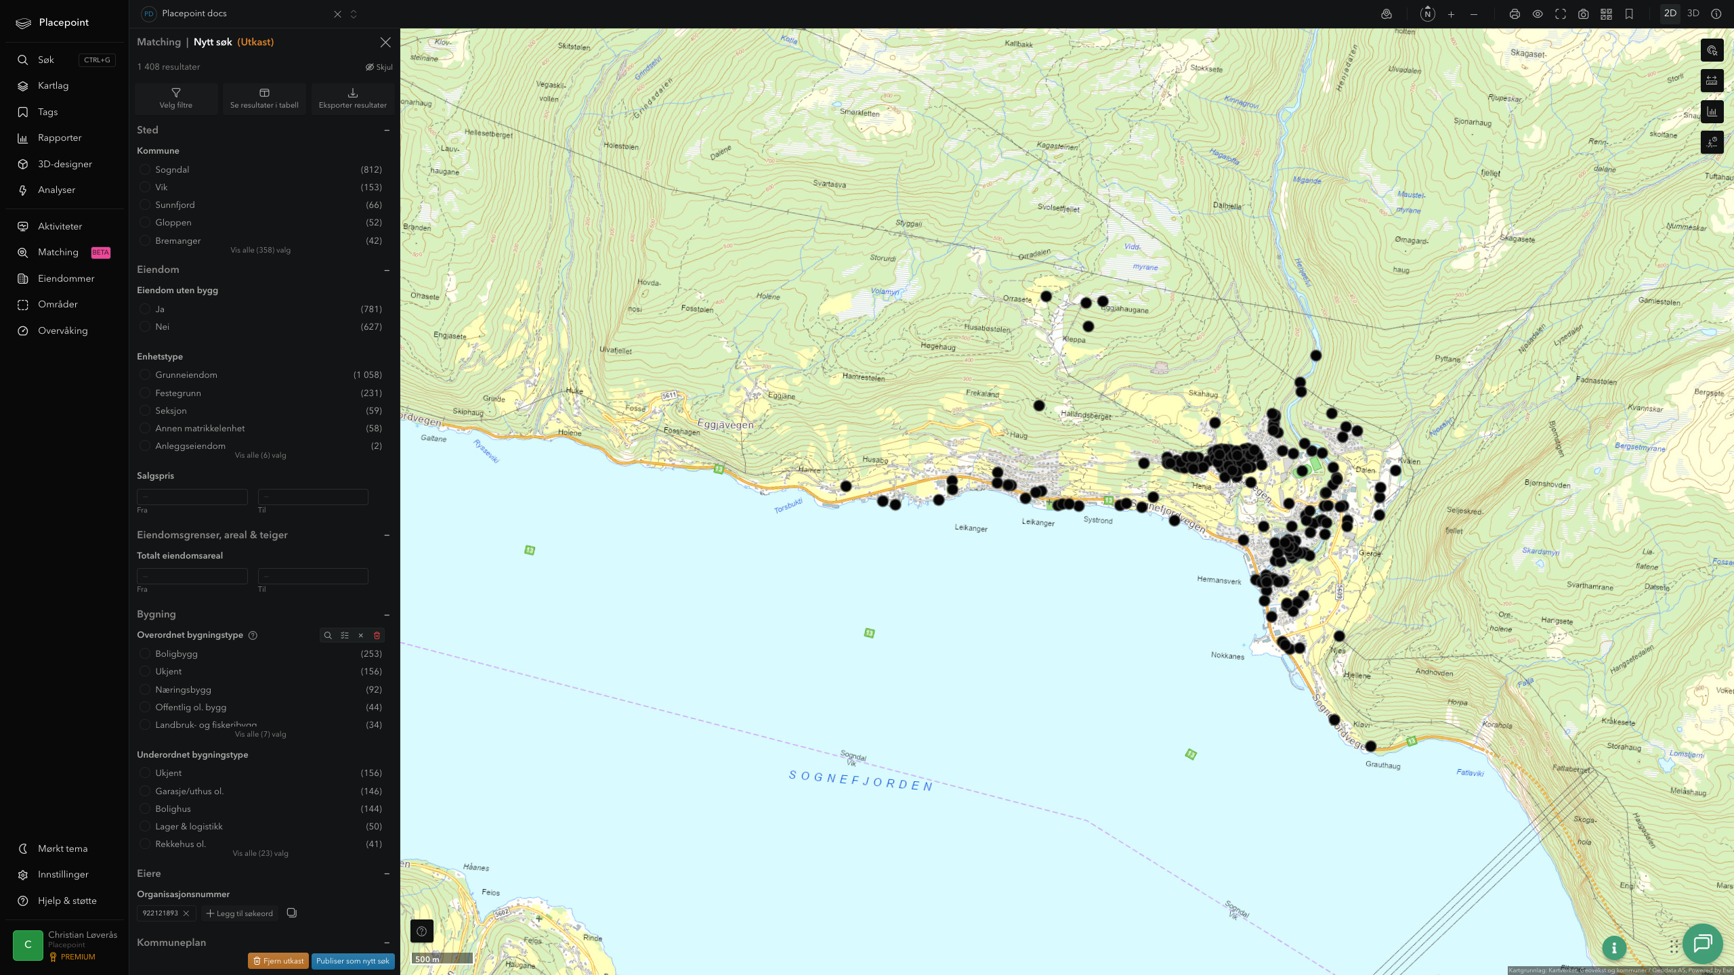Select the Festegrunn enhetstype
This screenshot has height=975, width=1734.
[x=145, y=393]
